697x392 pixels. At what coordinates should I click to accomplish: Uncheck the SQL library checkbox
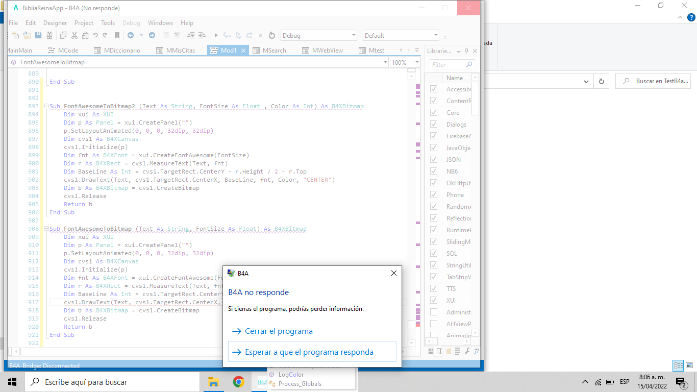point(434,253)
